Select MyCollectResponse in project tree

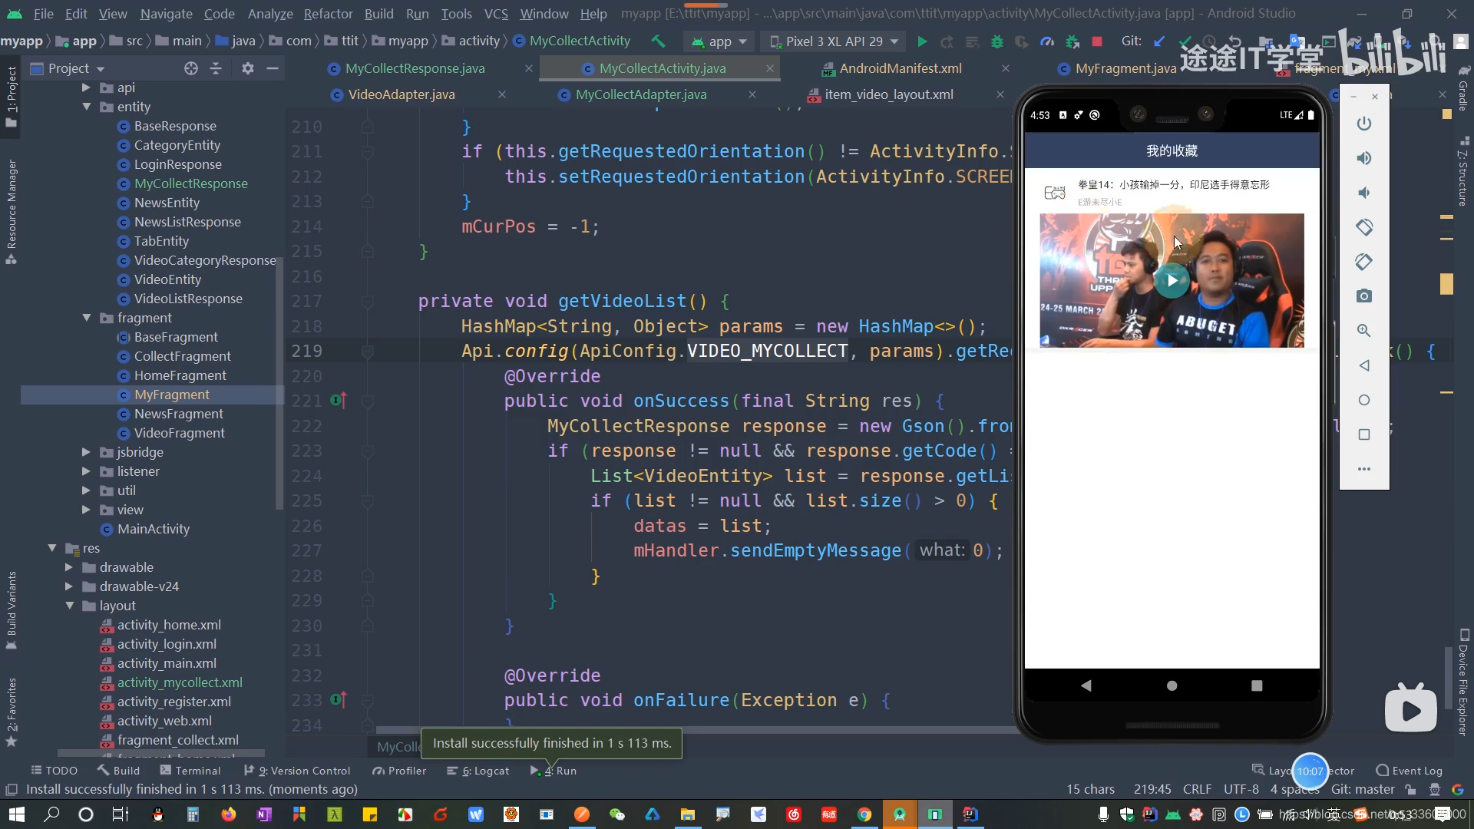pos(190,183)
